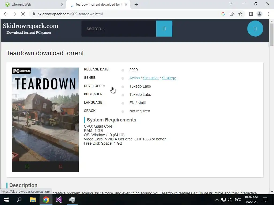
Task: Open the Chrome profile menu
Action: pos(260,14)
